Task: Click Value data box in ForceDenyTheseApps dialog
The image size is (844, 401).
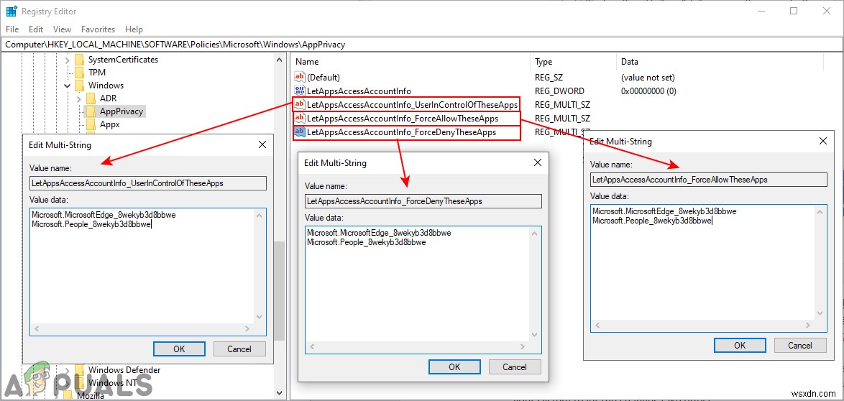Action: point(423,290)
